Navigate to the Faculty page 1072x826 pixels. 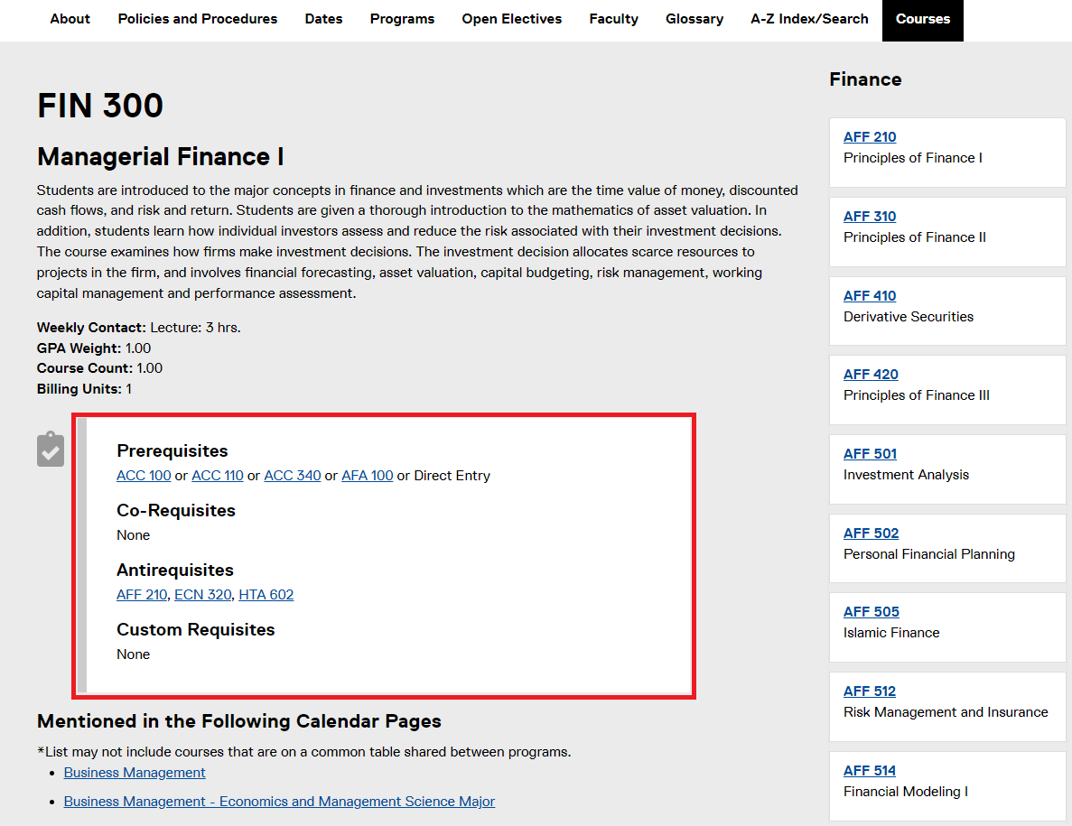613,19
